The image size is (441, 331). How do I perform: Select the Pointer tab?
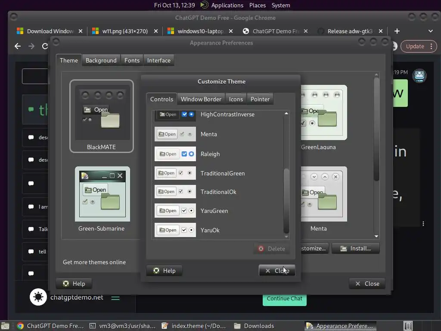coord(260,99)
